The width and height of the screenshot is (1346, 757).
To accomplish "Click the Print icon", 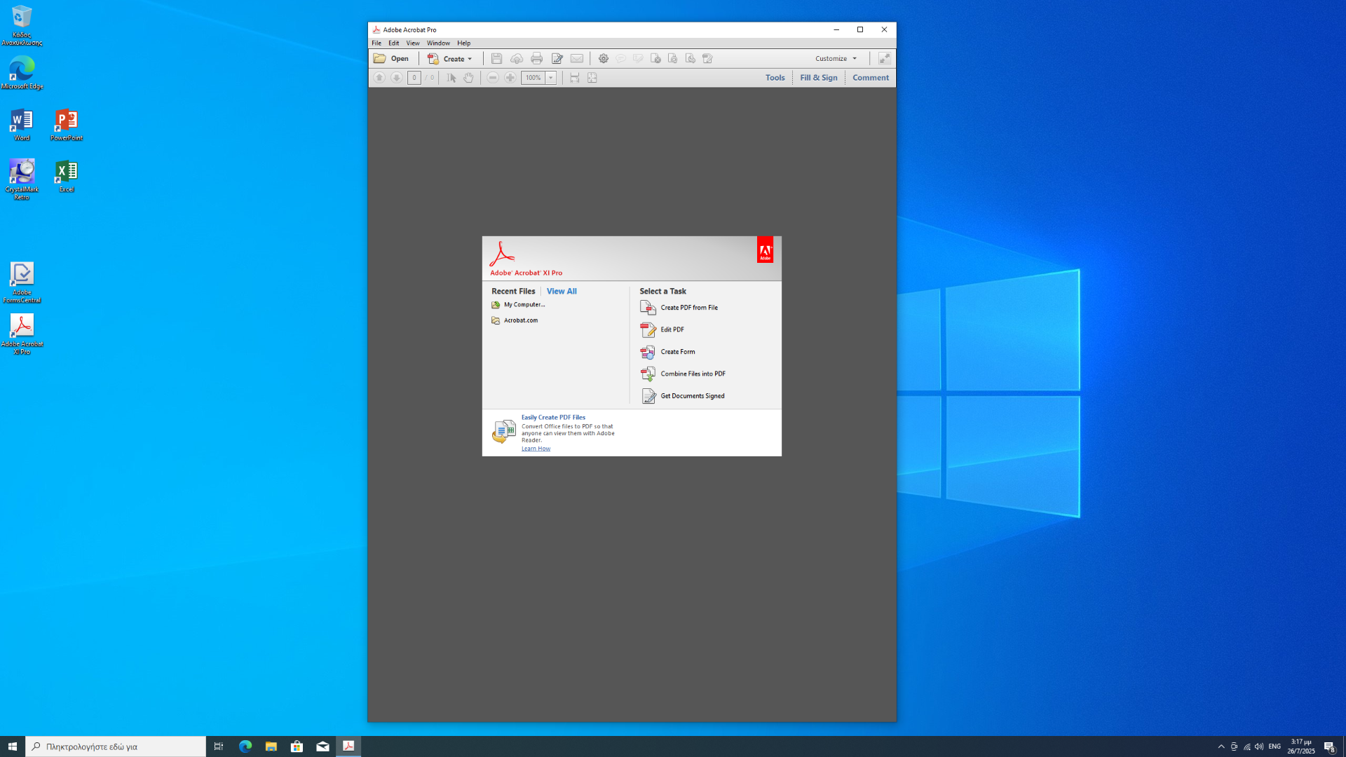I will coord(537,59).
